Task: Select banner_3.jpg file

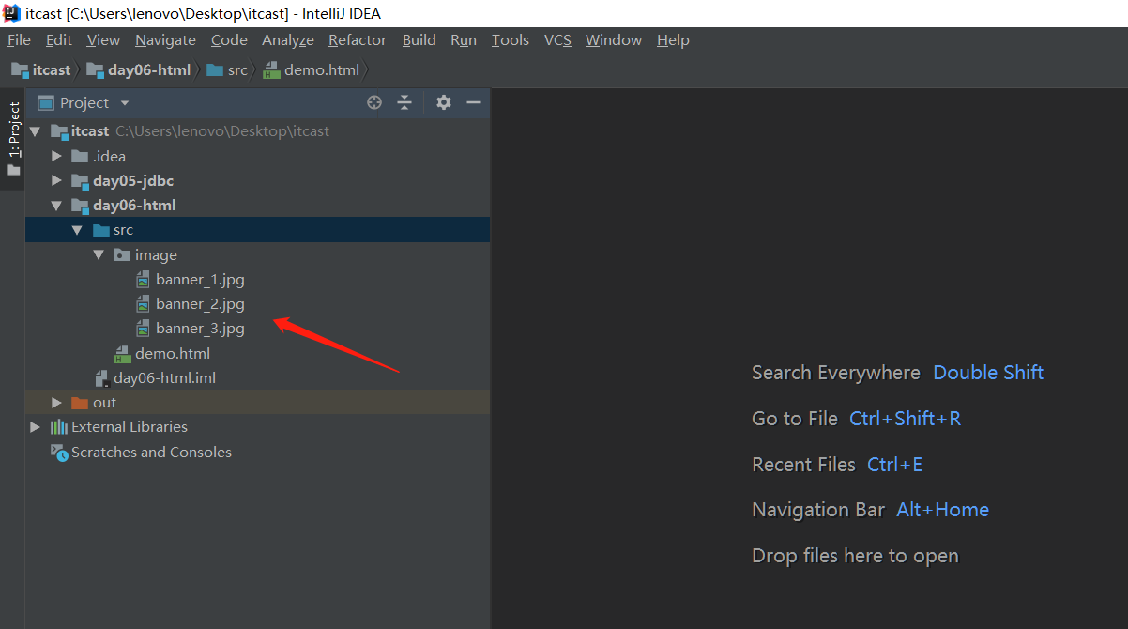Action: (257, 328)
